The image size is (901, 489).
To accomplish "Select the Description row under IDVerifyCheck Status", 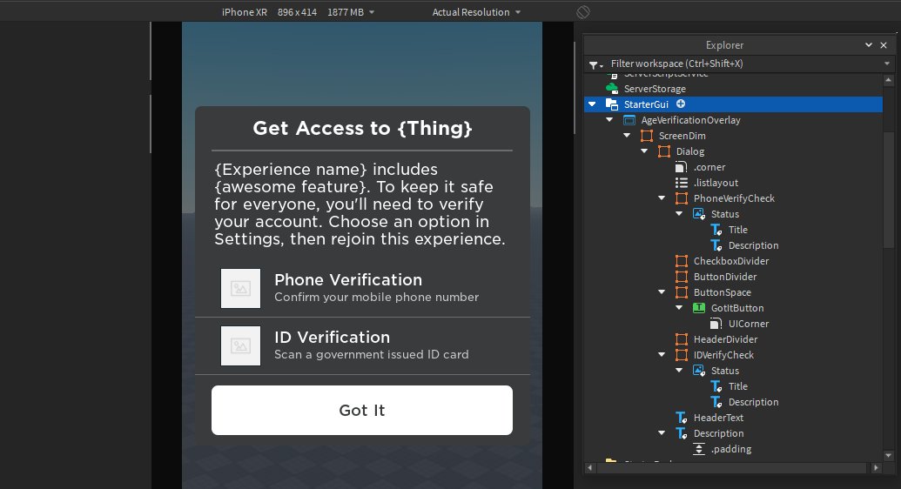I will pyautogui.click(x=733, y=402).
